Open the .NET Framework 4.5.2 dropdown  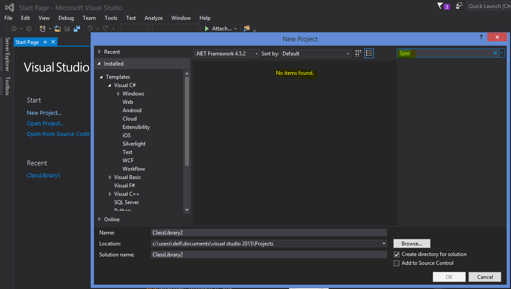pyautogui.click(x=256, y=53)
